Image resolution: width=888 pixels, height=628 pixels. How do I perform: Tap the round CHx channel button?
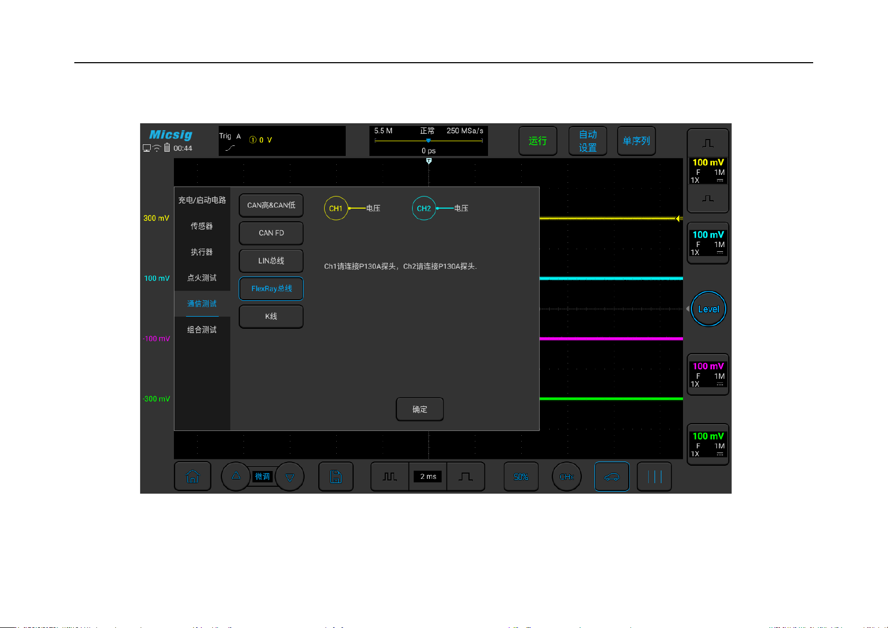567,476
